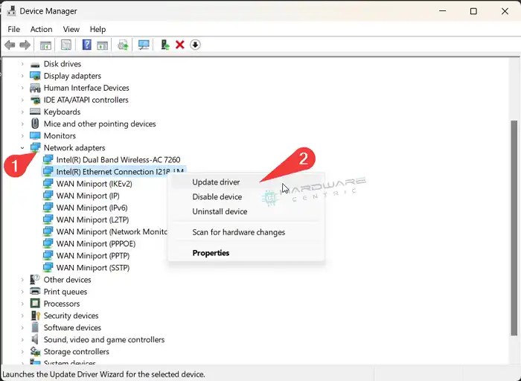
Task: Click the mouse icon beside Mice and pointing devices
Action: point(35,124)
